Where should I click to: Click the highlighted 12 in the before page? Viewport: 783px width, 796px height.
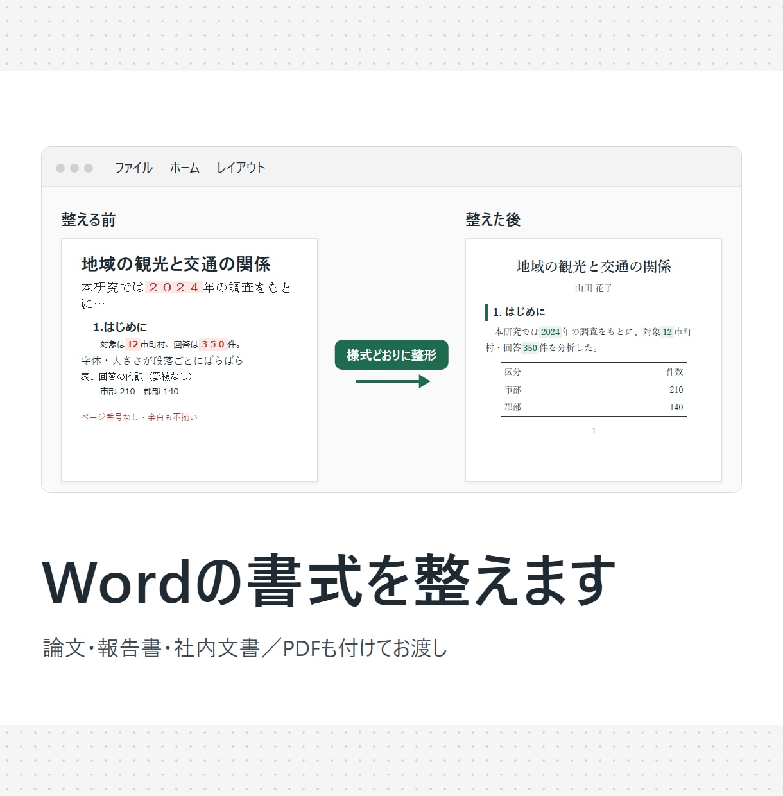coord(133,344)
